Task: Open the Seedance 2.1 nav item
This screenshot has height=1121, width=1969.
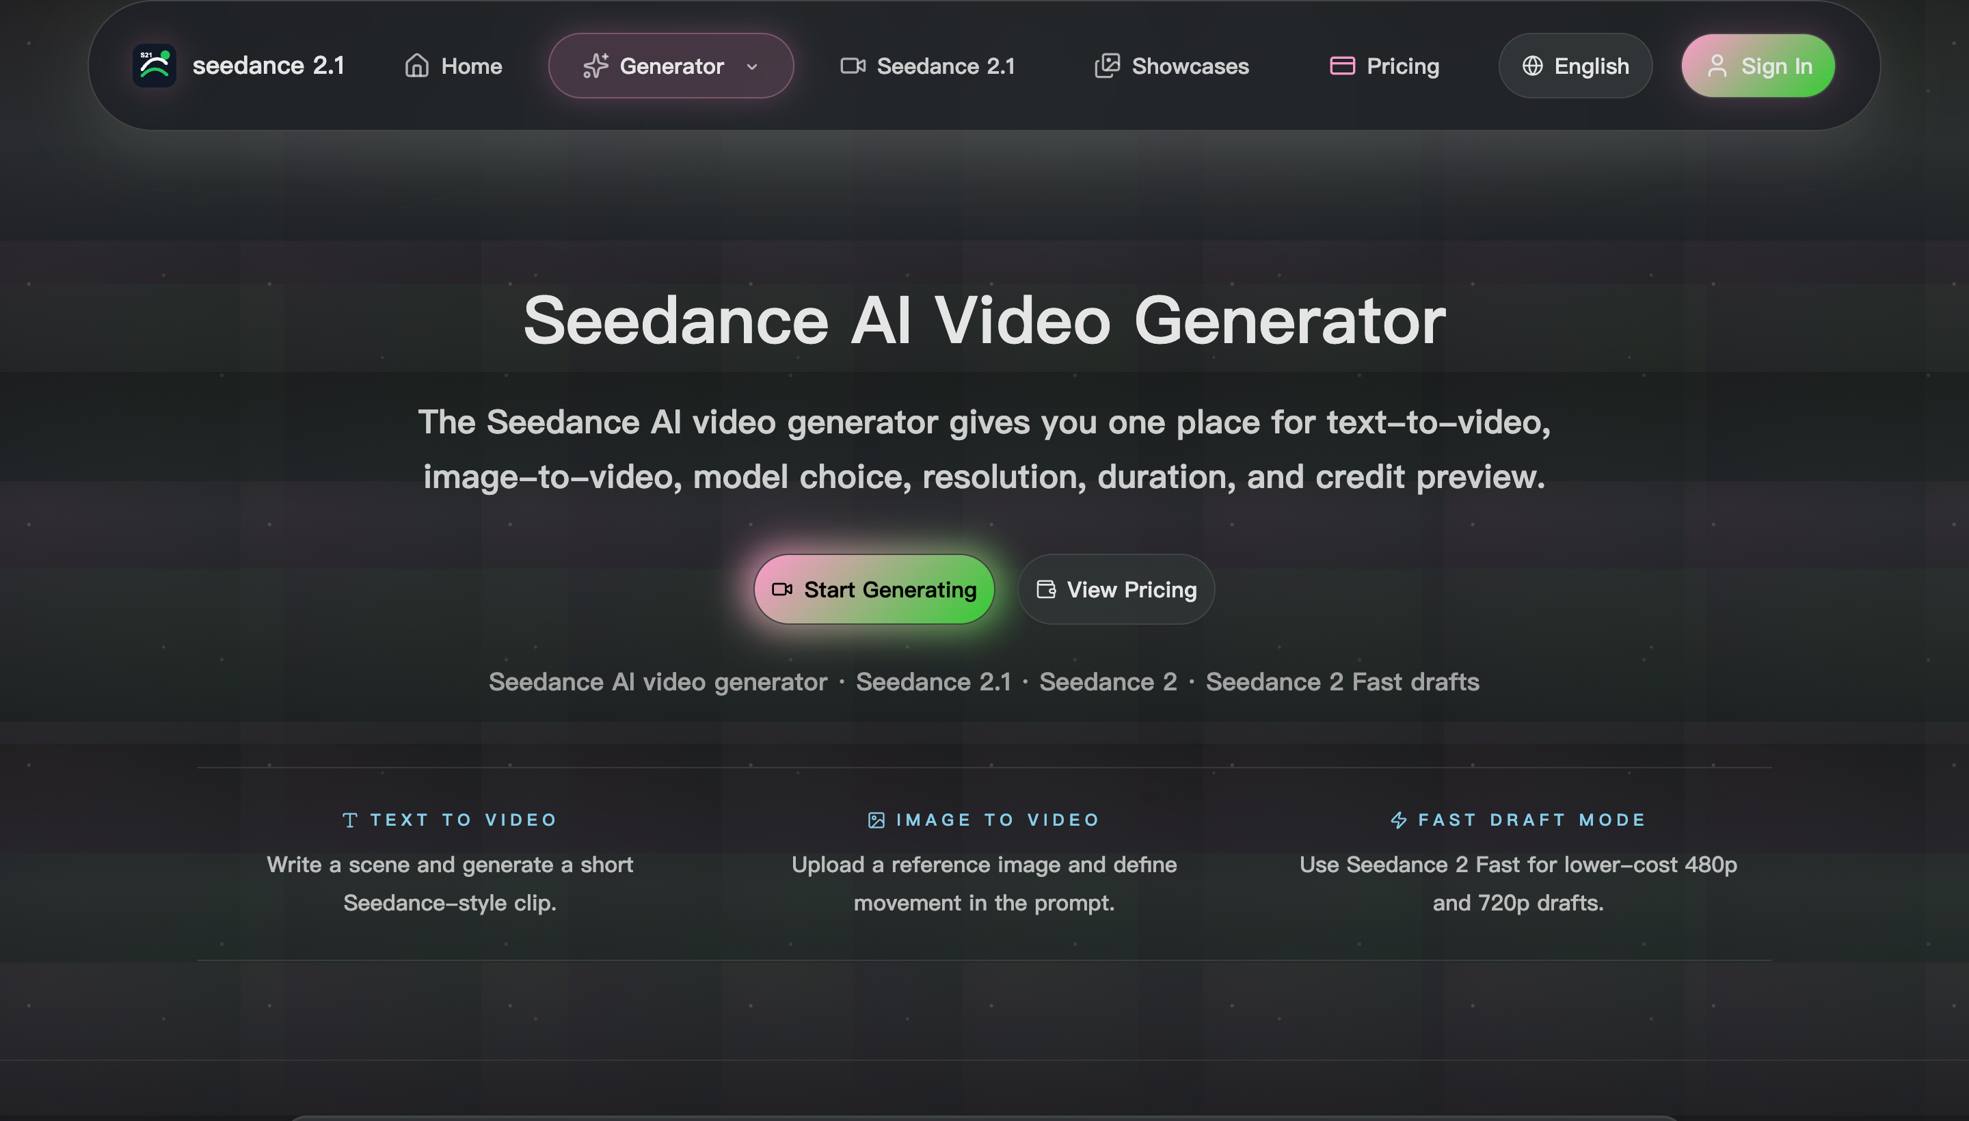Action: [x=928, y=66]
